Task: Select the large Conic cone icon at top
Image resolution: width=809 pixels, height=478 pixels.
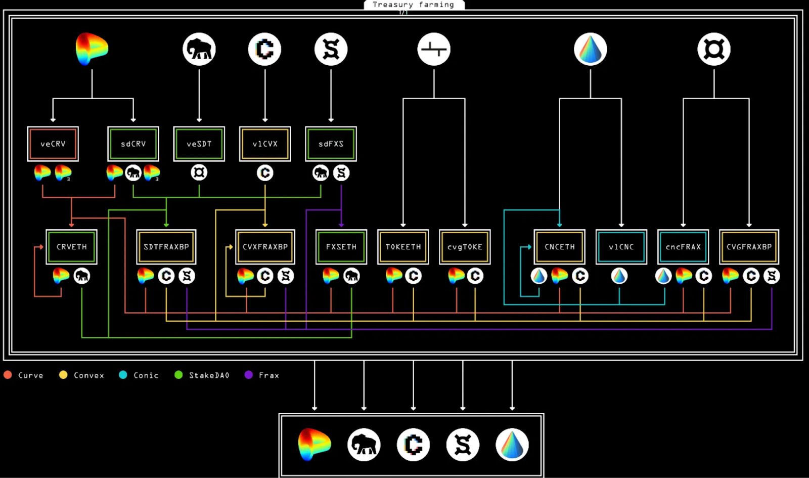Action: 591,49
